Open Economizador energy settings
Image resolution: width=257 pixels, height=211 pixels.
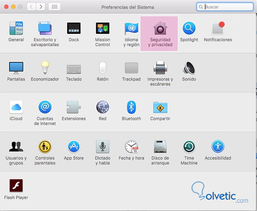tap(45, 67)
